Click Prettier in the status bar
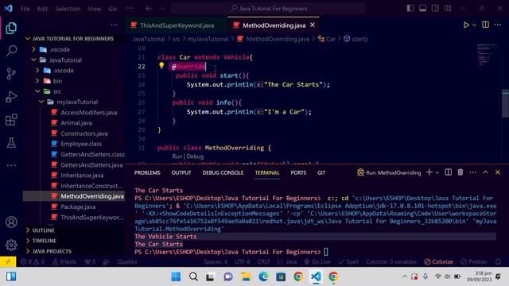The width and height of the screenshot is (509, 286). click(474, 261)
